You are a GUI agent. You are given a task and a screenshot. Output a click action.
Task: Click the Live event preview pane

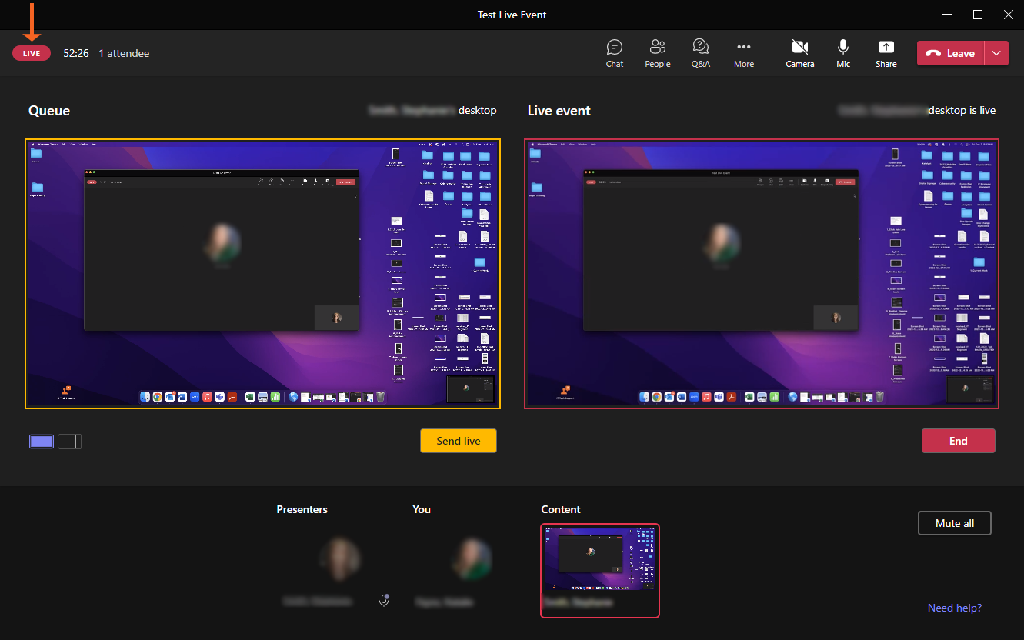(x=761, y=273)
